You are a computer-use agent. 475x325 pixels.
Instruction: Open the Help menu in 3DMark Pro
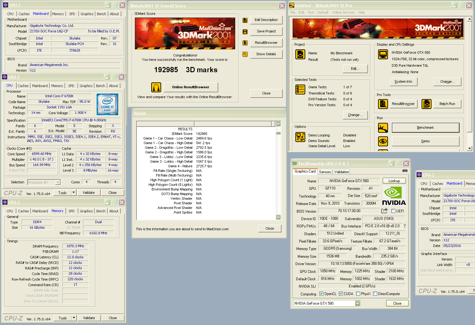361,12
